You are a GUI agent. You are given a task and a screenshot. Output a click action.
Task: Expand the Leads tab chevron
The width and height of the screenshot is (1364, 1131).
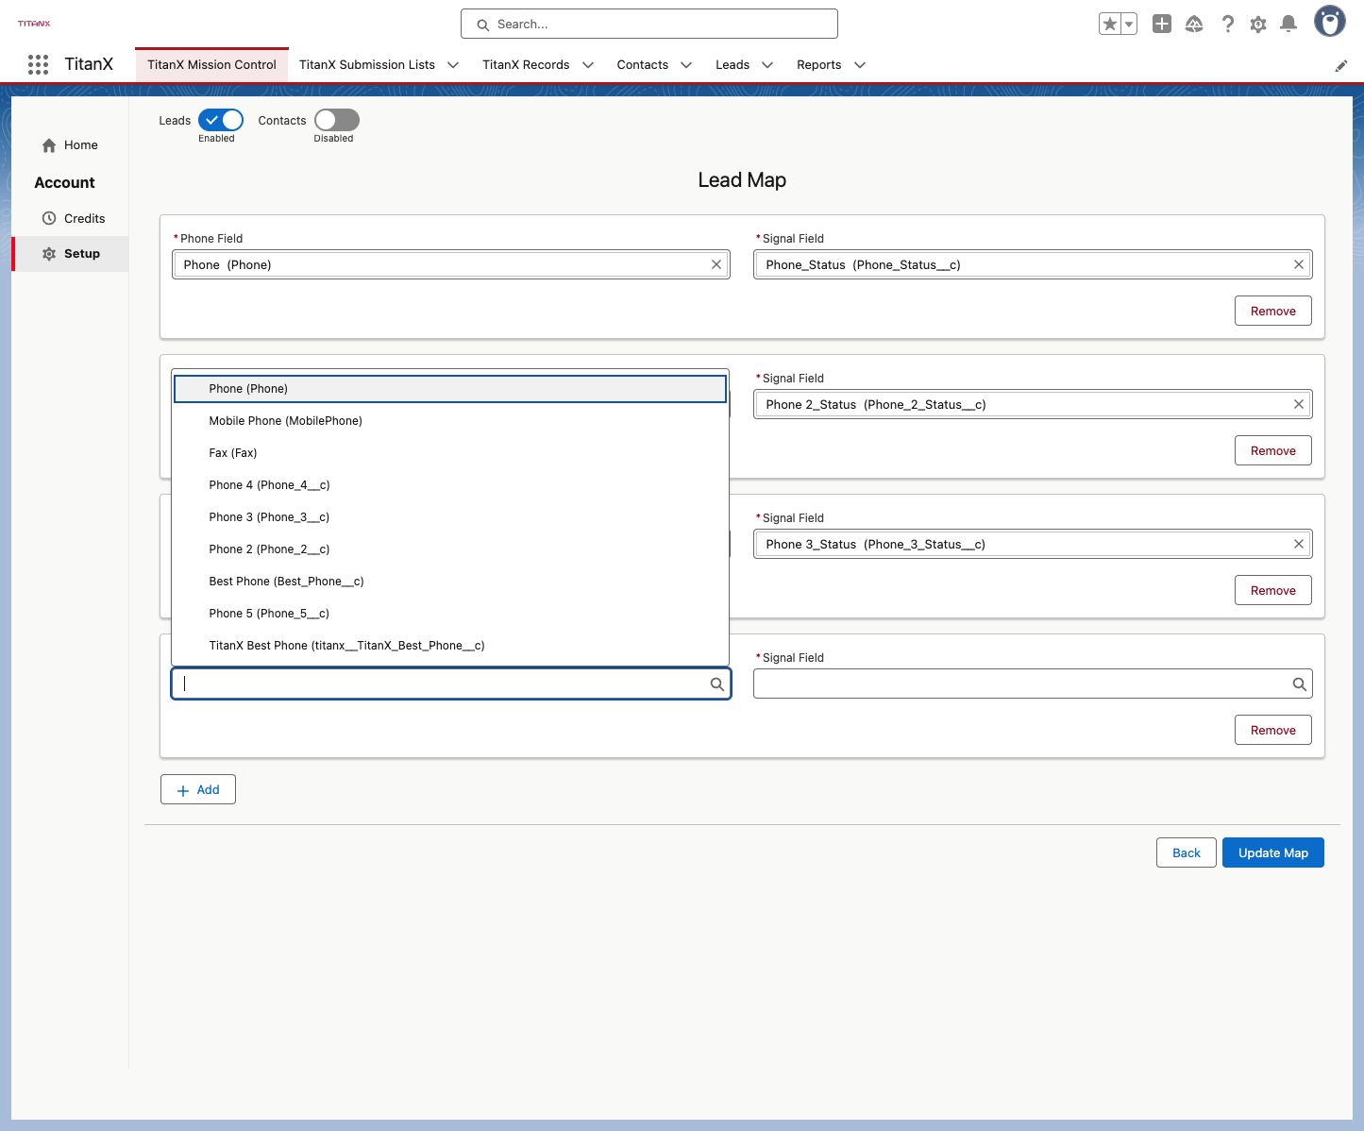coord(767,65)
